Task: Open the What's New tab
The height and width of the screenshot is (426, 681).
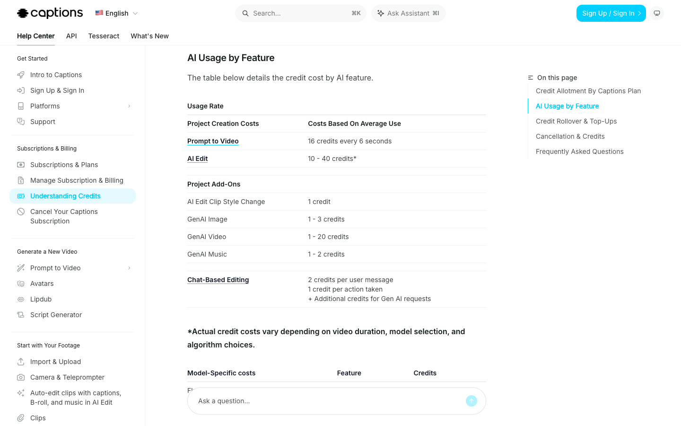Action: tap(149, 36)
